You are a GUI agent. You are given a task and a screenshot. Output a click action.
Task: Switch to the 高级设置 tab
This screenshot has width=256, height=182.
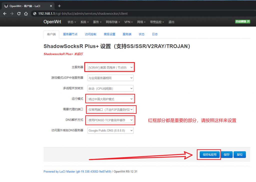(x=109, y=34)
